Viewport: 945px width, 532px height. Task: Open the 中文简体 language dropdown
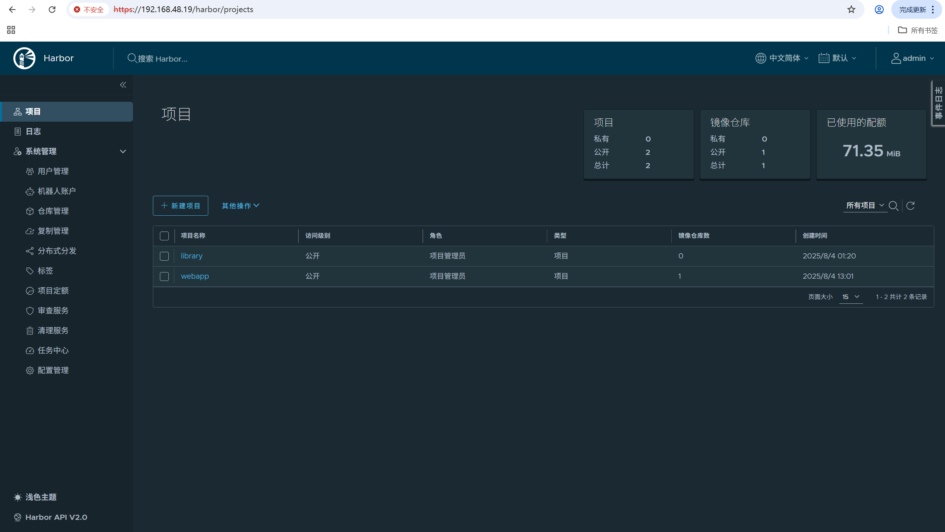tap(782, 58)
